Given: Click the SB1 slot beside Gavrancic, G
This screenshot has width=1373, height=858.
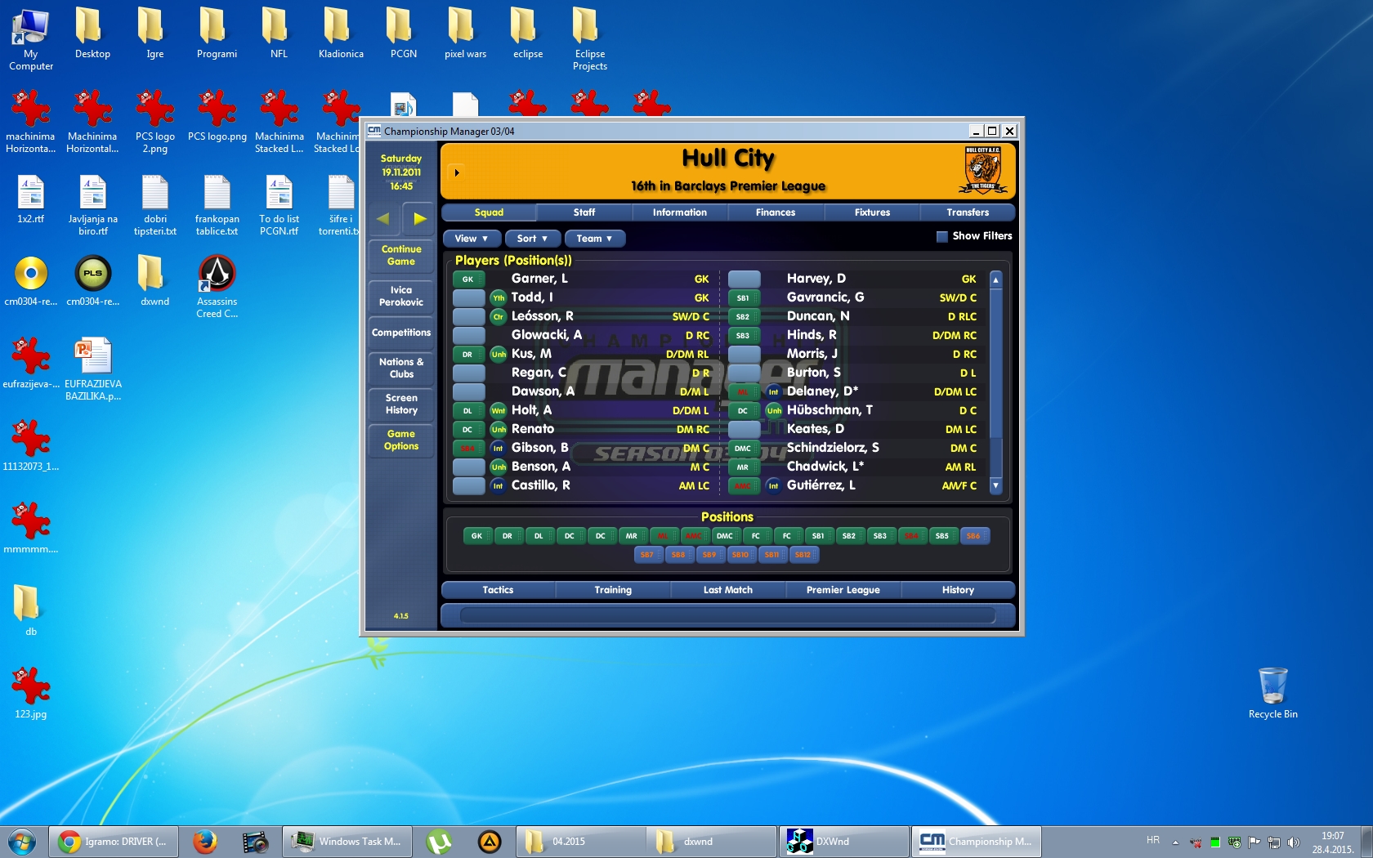Looking at the screenshot, I should pyautogui.click(x=744, y=298).
